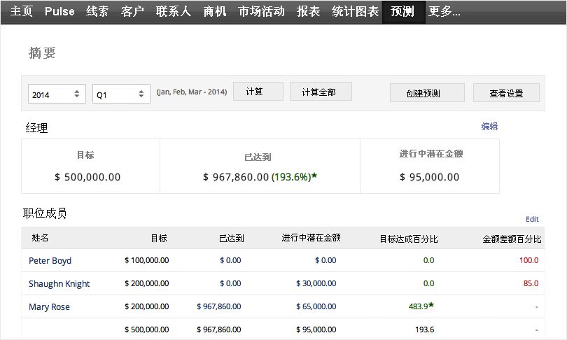Open the 商机 opportunities tab
The height and width of the screenshot is (340, 567).
tap(215, 11)
